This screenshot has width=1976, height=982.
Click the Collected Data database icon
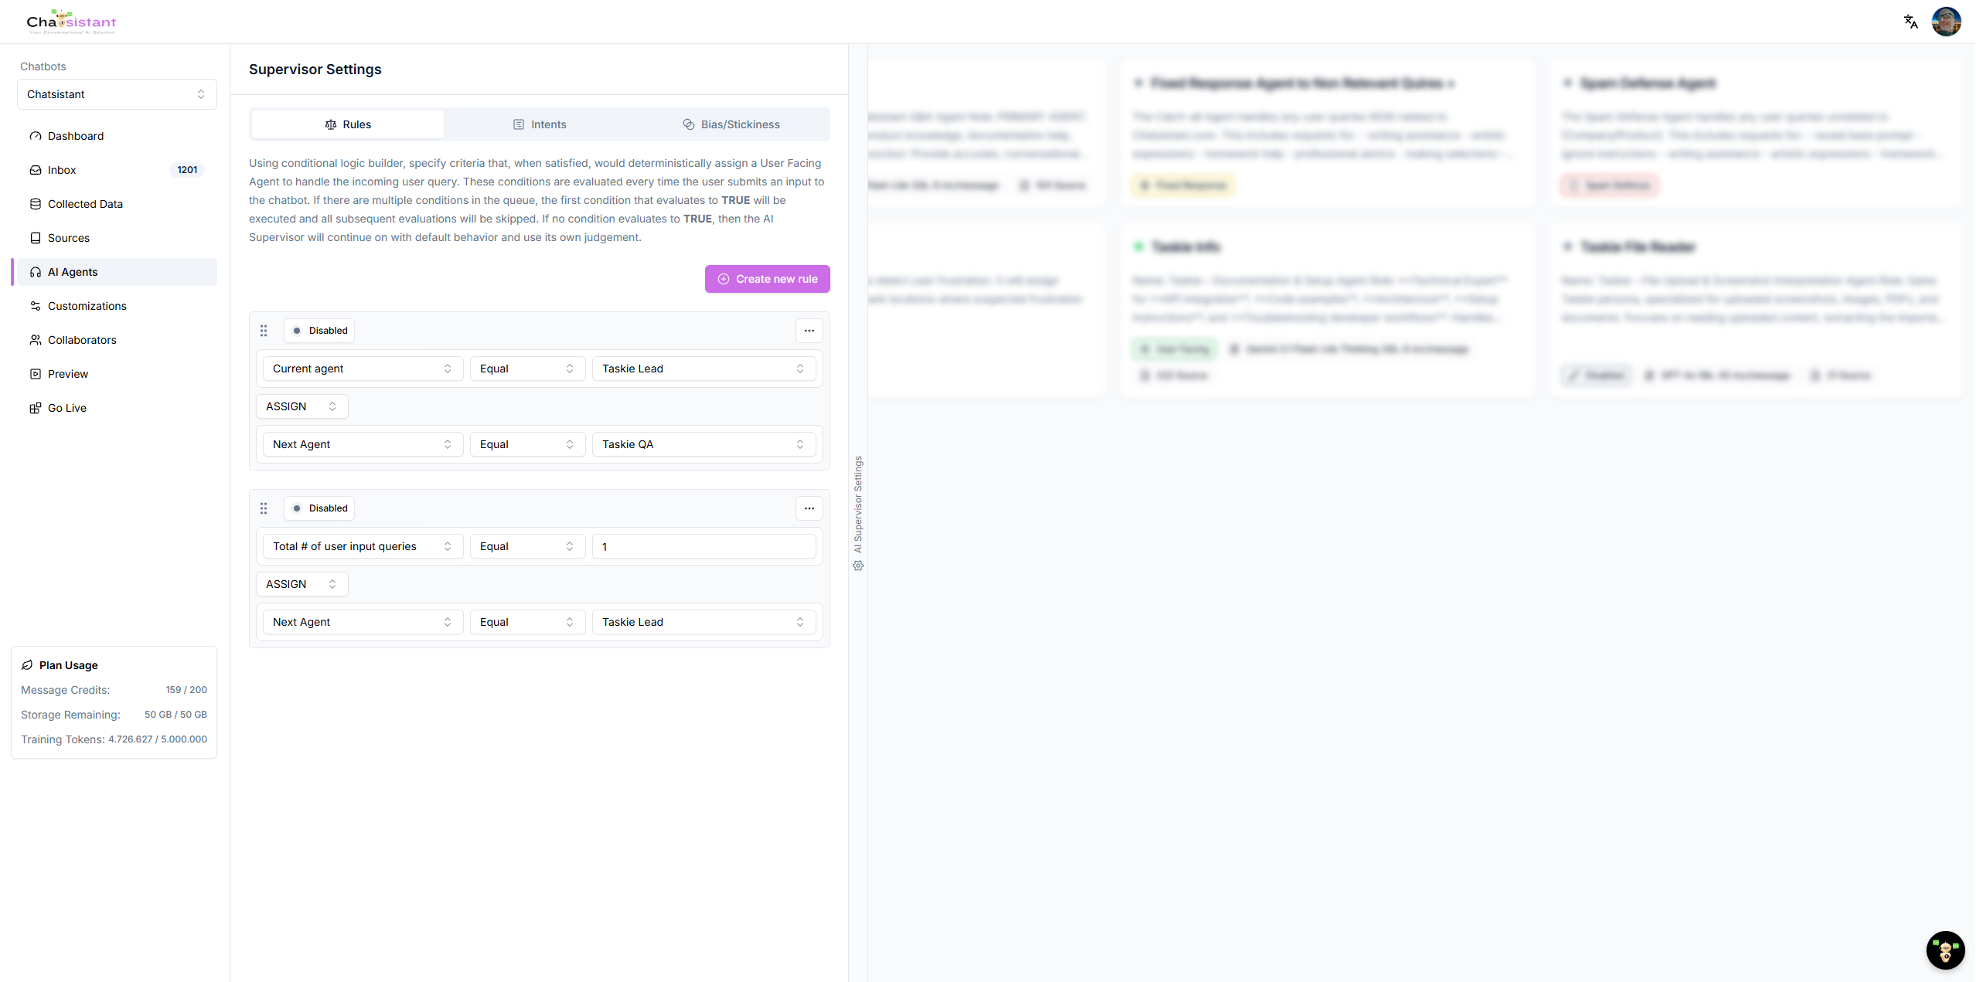(36, 204)
